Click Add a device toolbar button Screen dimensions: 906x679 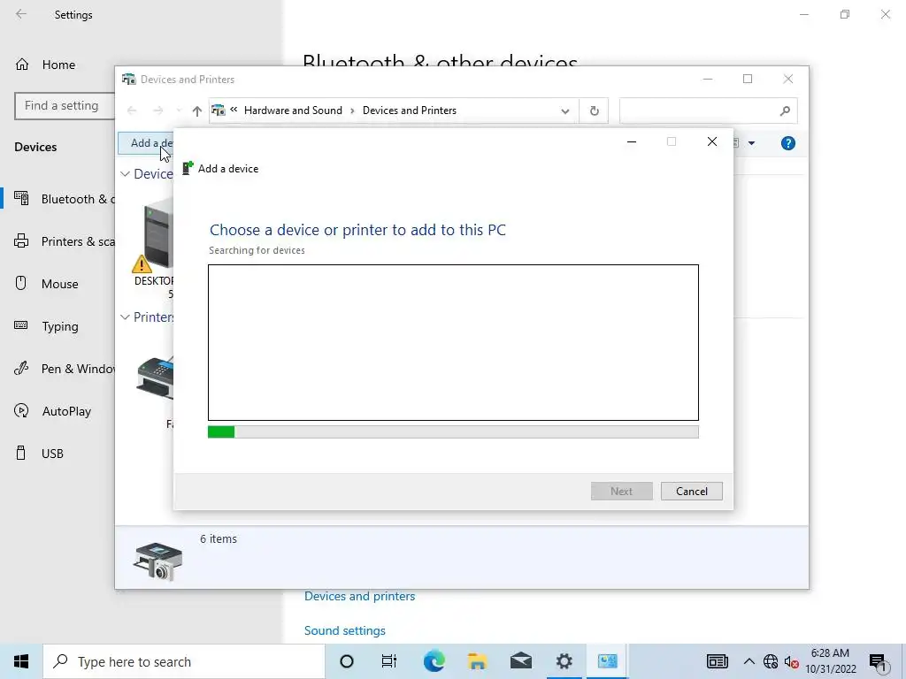[x=146, y=143]
